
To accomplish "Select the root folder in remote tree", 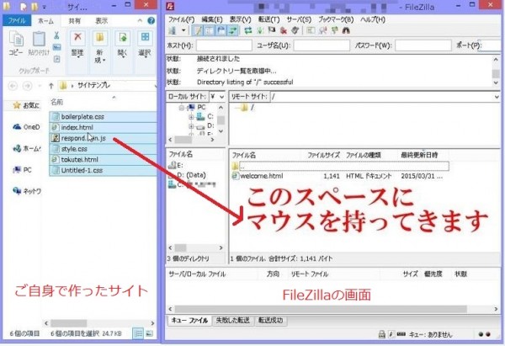I will coord(247,107).
